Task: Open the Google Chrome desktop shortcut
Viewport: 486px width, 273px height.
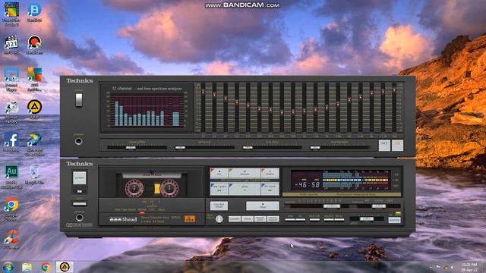Action: (11, 209)
